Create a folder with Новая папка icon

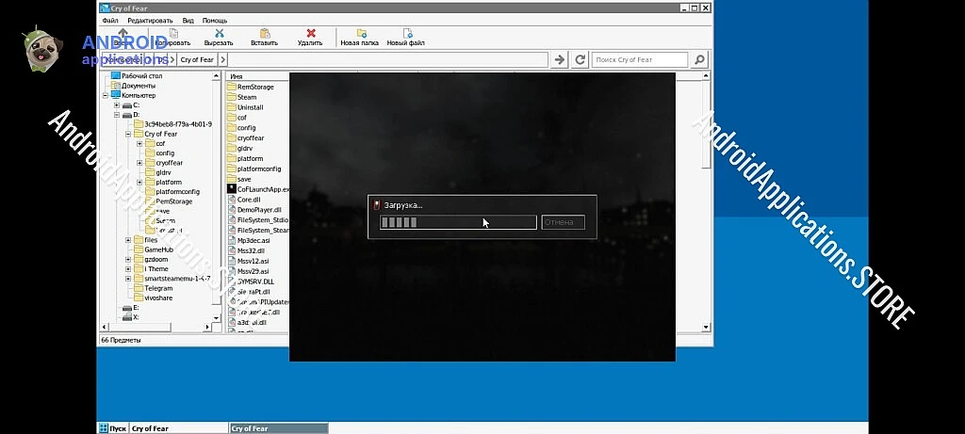[x=359, y=34]
